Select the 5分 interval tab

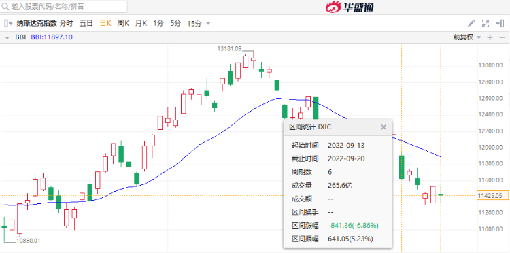coord(175,23)
